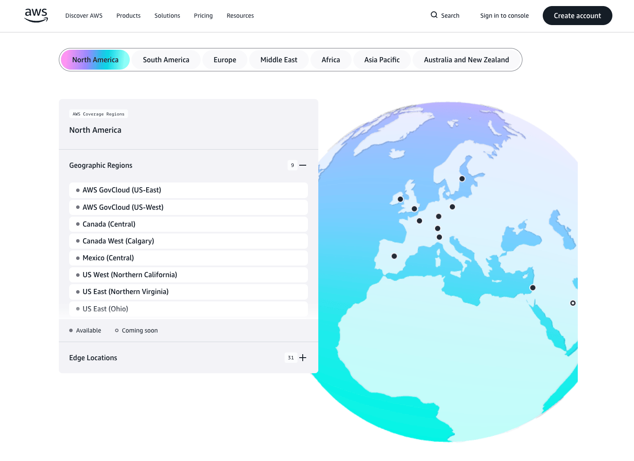Screen dimensions: 634x461
Task: Switch to the Europe tab
Action: (225, 60)
